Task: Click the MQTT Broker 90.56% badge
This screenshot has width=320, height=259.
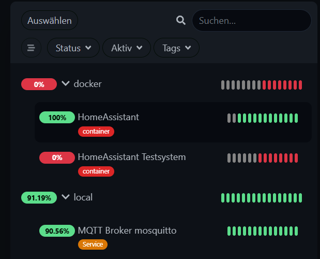Action: click(x=57, y=231)
